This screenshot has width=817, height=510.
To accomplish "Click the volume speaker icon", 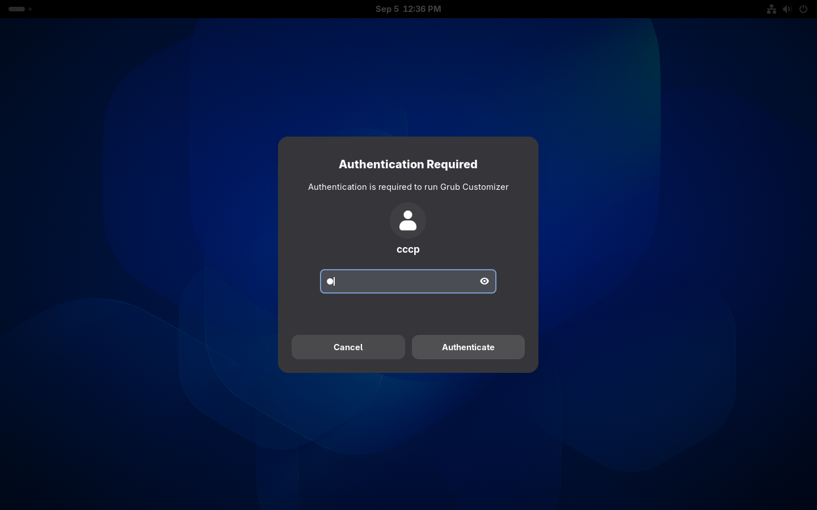I will point(787,9).
